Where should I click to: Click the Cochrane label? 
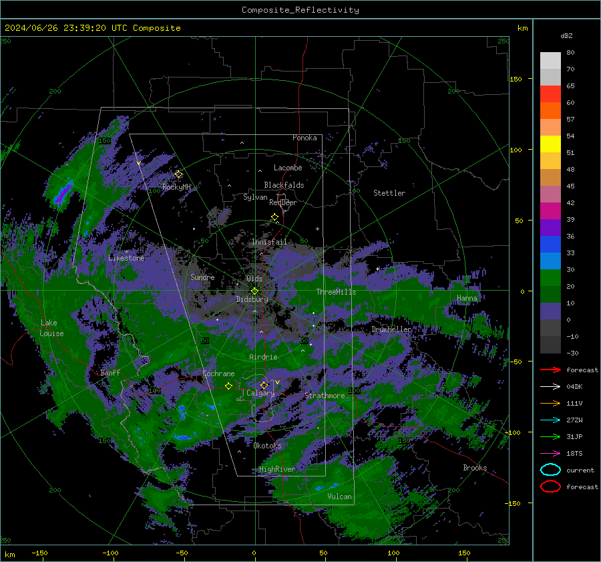click(x=218, y=374)
